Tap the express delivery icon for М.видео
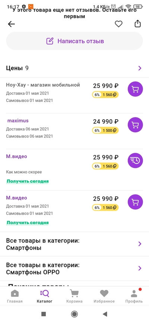The image size is (149, 323). coord(135,161)
